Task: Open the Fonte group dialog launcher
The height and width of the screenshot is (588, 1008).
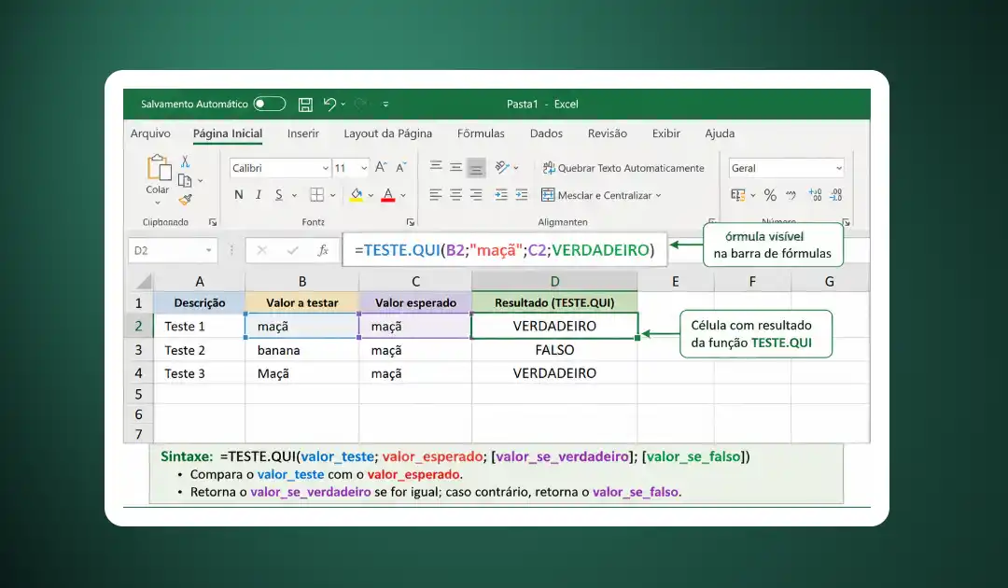Action: [410, 222]
